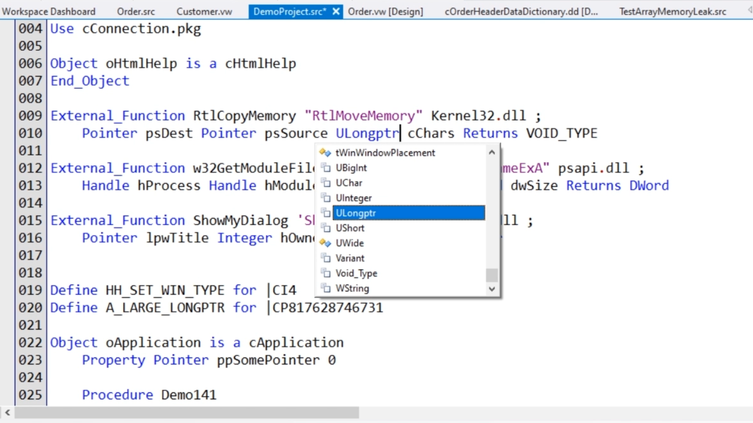The width and height of the screenshot is (753, 423).
Task: Click the Variant type icon
Action: click(x=326, y=258)
